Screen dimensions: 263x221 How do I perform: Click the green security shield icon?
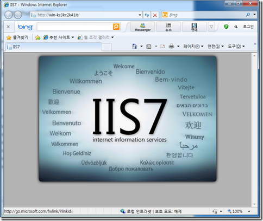tap(226, 27)
